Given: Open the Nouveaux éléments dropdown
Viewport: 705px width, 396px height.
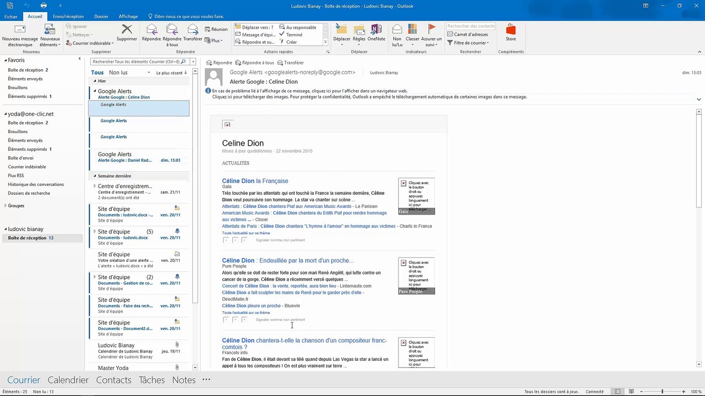Looking at the screenshot, I should [x=50, y=35].
